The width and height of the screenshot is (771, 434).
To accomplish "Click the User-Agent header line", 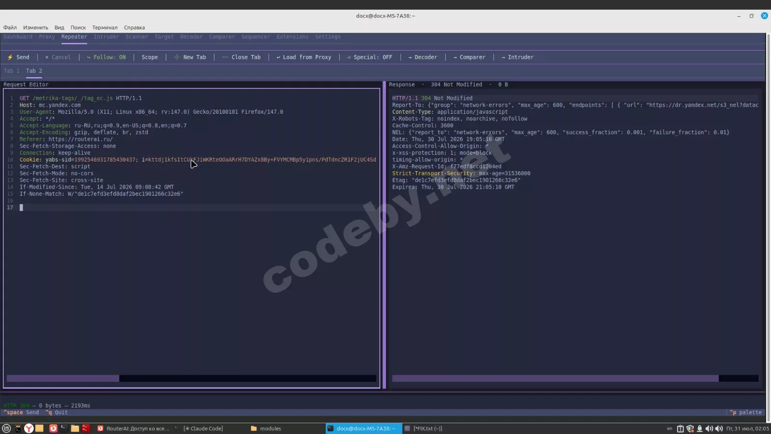I will [x=151, y=111].
